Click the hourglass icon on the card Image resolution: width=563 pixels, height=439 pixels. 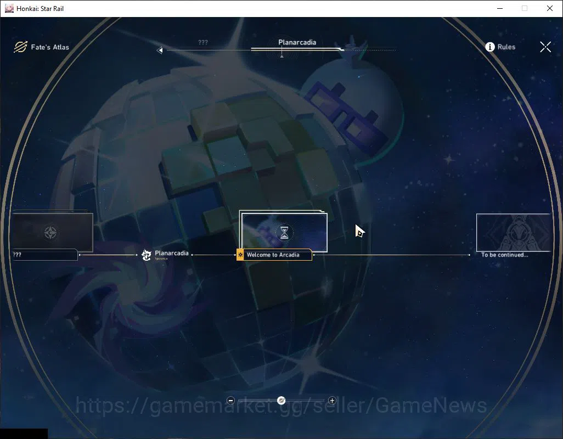tap(284, 232)
